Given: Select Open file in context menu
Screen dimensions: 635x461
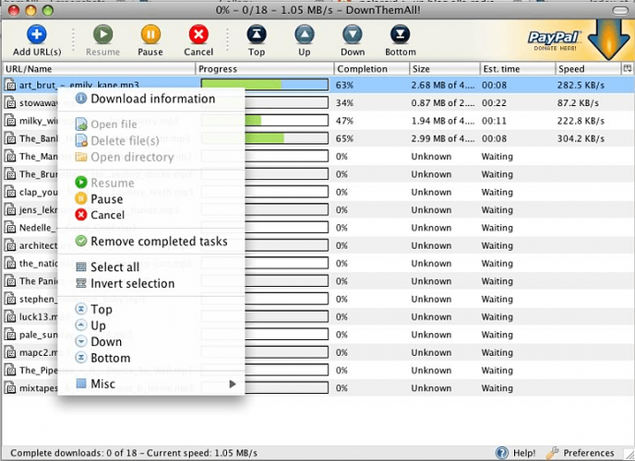Looking at the screenshot, I should [x=151, y=124].
